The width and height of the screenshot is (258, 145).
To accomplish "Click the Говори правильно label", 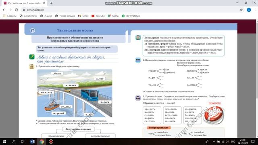I will point(158,128).
